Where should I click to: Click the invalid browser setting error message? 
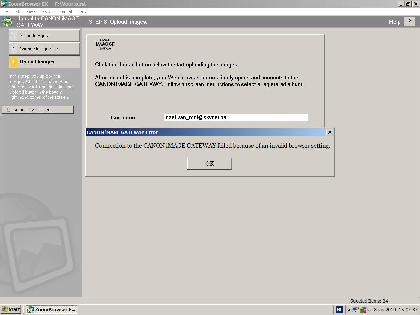tap(213, 146)
